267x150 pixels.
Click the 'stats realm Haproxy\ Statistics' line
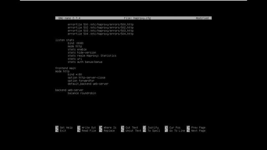(x=92, y=56)
